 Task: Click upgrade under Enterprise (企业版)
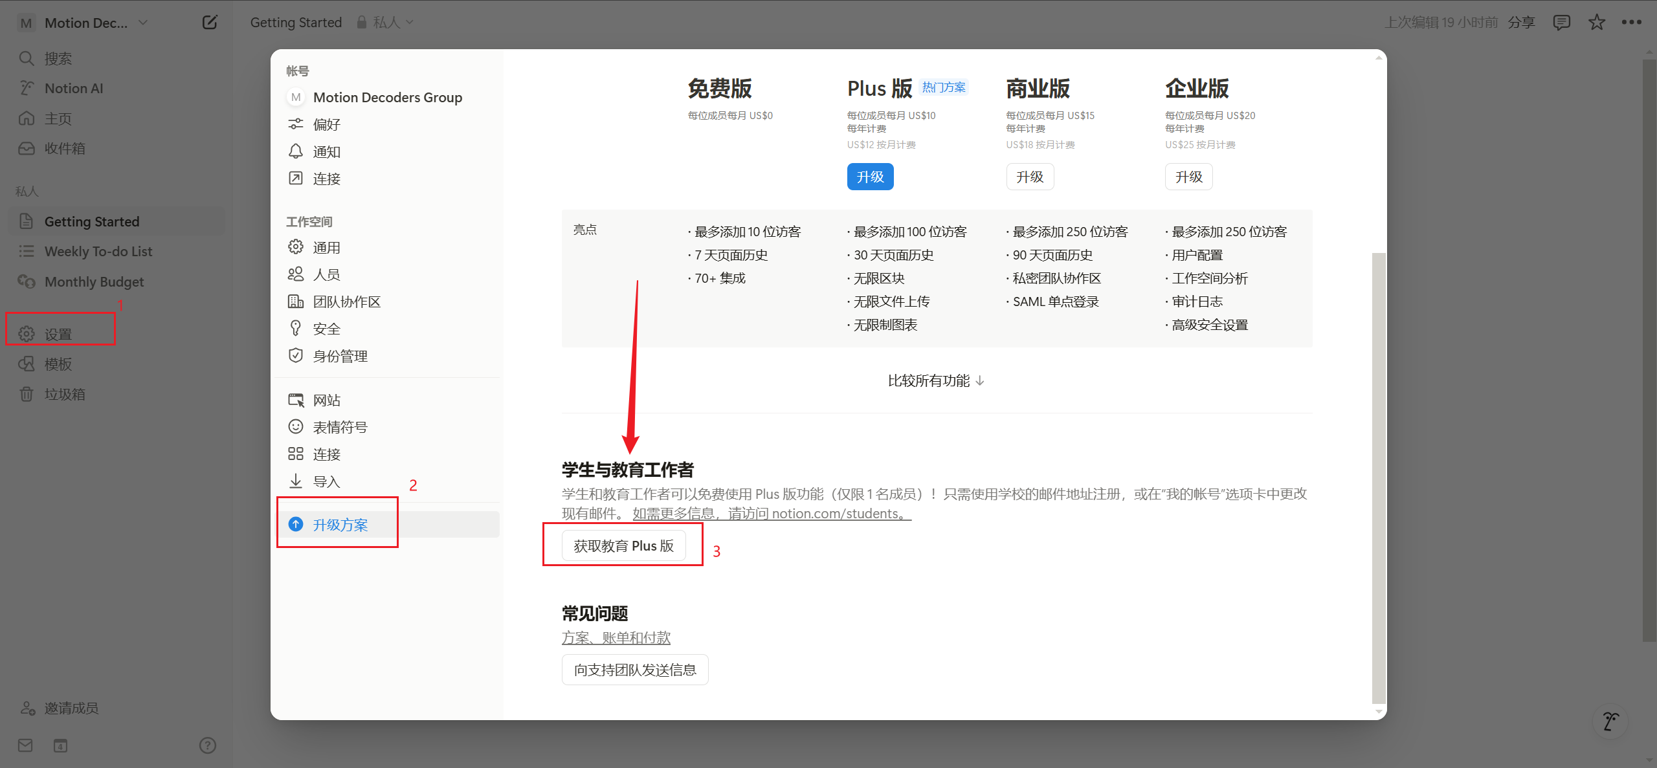pyautogui.click(x=1189, y=177)
